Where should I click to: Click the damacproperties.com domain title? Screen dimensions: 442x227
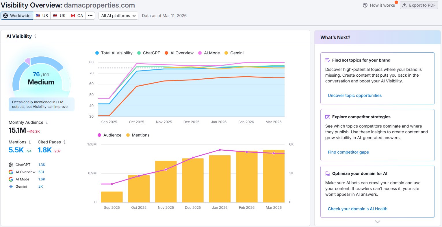coord(99,5)
